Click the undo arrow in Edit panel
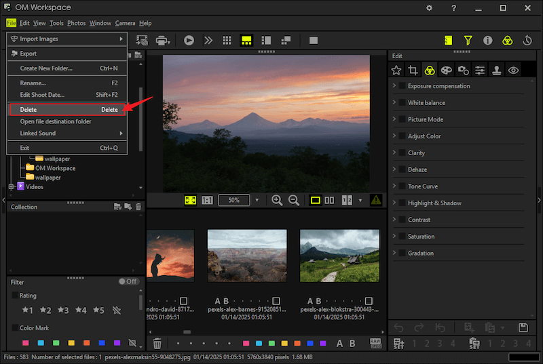The height and width of the screenshot is (364, 543). [x=398, y=327]
